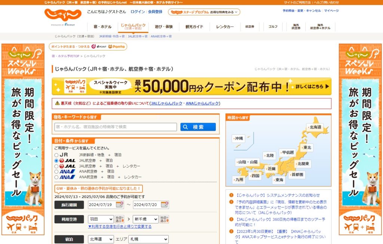
Task: Select 山陰・山陽 on the map
Action: [247, 162]
